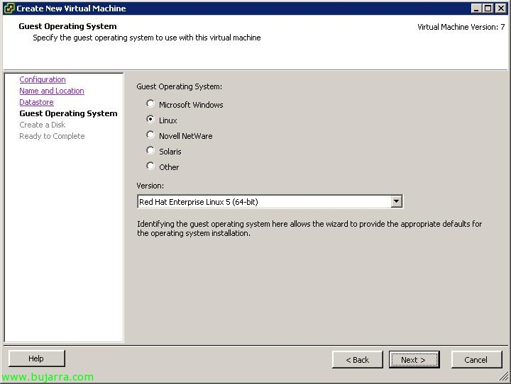Return to the Datastore step

coord(36,102)
